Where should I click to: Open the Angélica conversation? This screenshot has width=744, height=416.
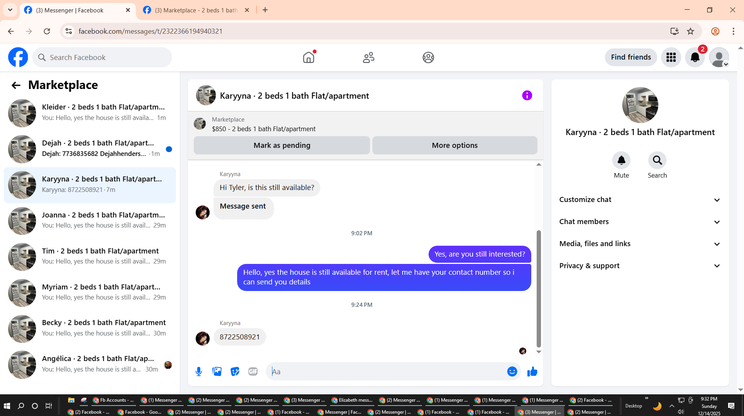point(90,365)
